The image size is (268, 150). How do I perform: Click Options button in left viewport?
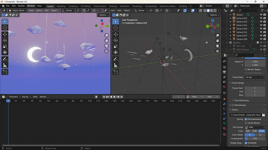pyautogui.click(x=104, y=15)
